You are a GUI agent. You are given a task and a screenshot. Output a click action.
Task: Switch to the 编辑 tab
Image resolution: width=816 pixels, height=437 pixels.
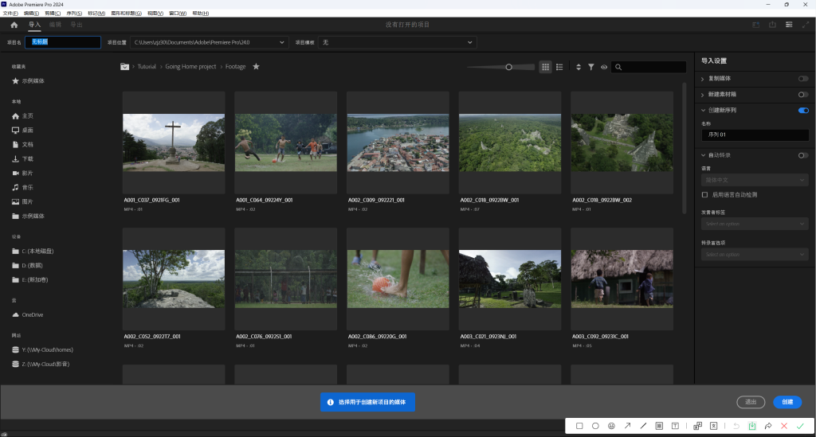pyautogui.click(x=56, y=25)
